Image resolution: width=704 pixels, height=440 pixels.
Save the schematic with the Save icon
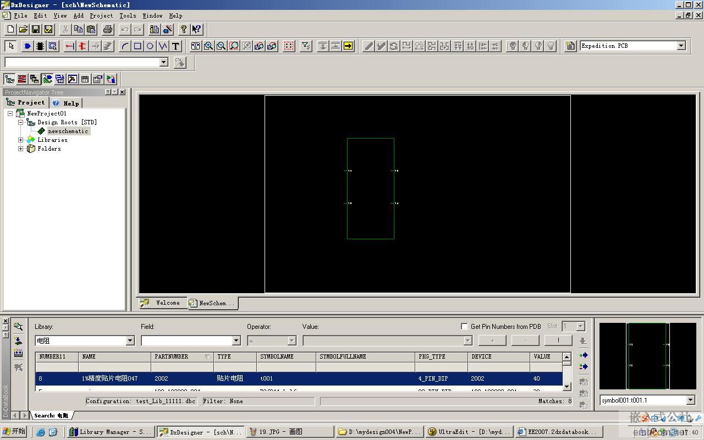point(36,29)
